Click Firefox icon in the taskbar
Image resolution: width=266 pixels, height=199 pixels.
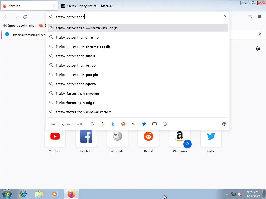click(x=71, y=194)
